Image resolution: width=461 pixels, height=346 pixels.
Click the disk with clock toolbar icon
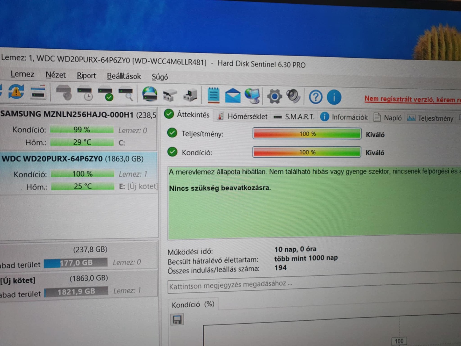point(85,93)
